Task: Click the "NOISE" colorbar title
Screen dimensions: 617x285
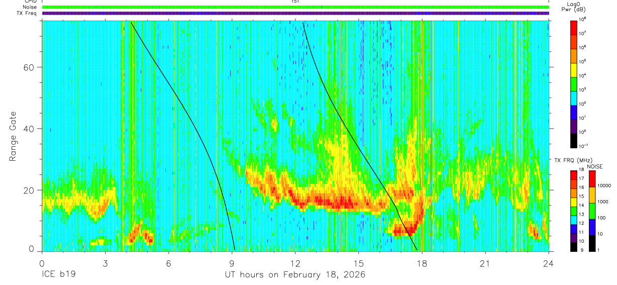Action: (595, 166)
